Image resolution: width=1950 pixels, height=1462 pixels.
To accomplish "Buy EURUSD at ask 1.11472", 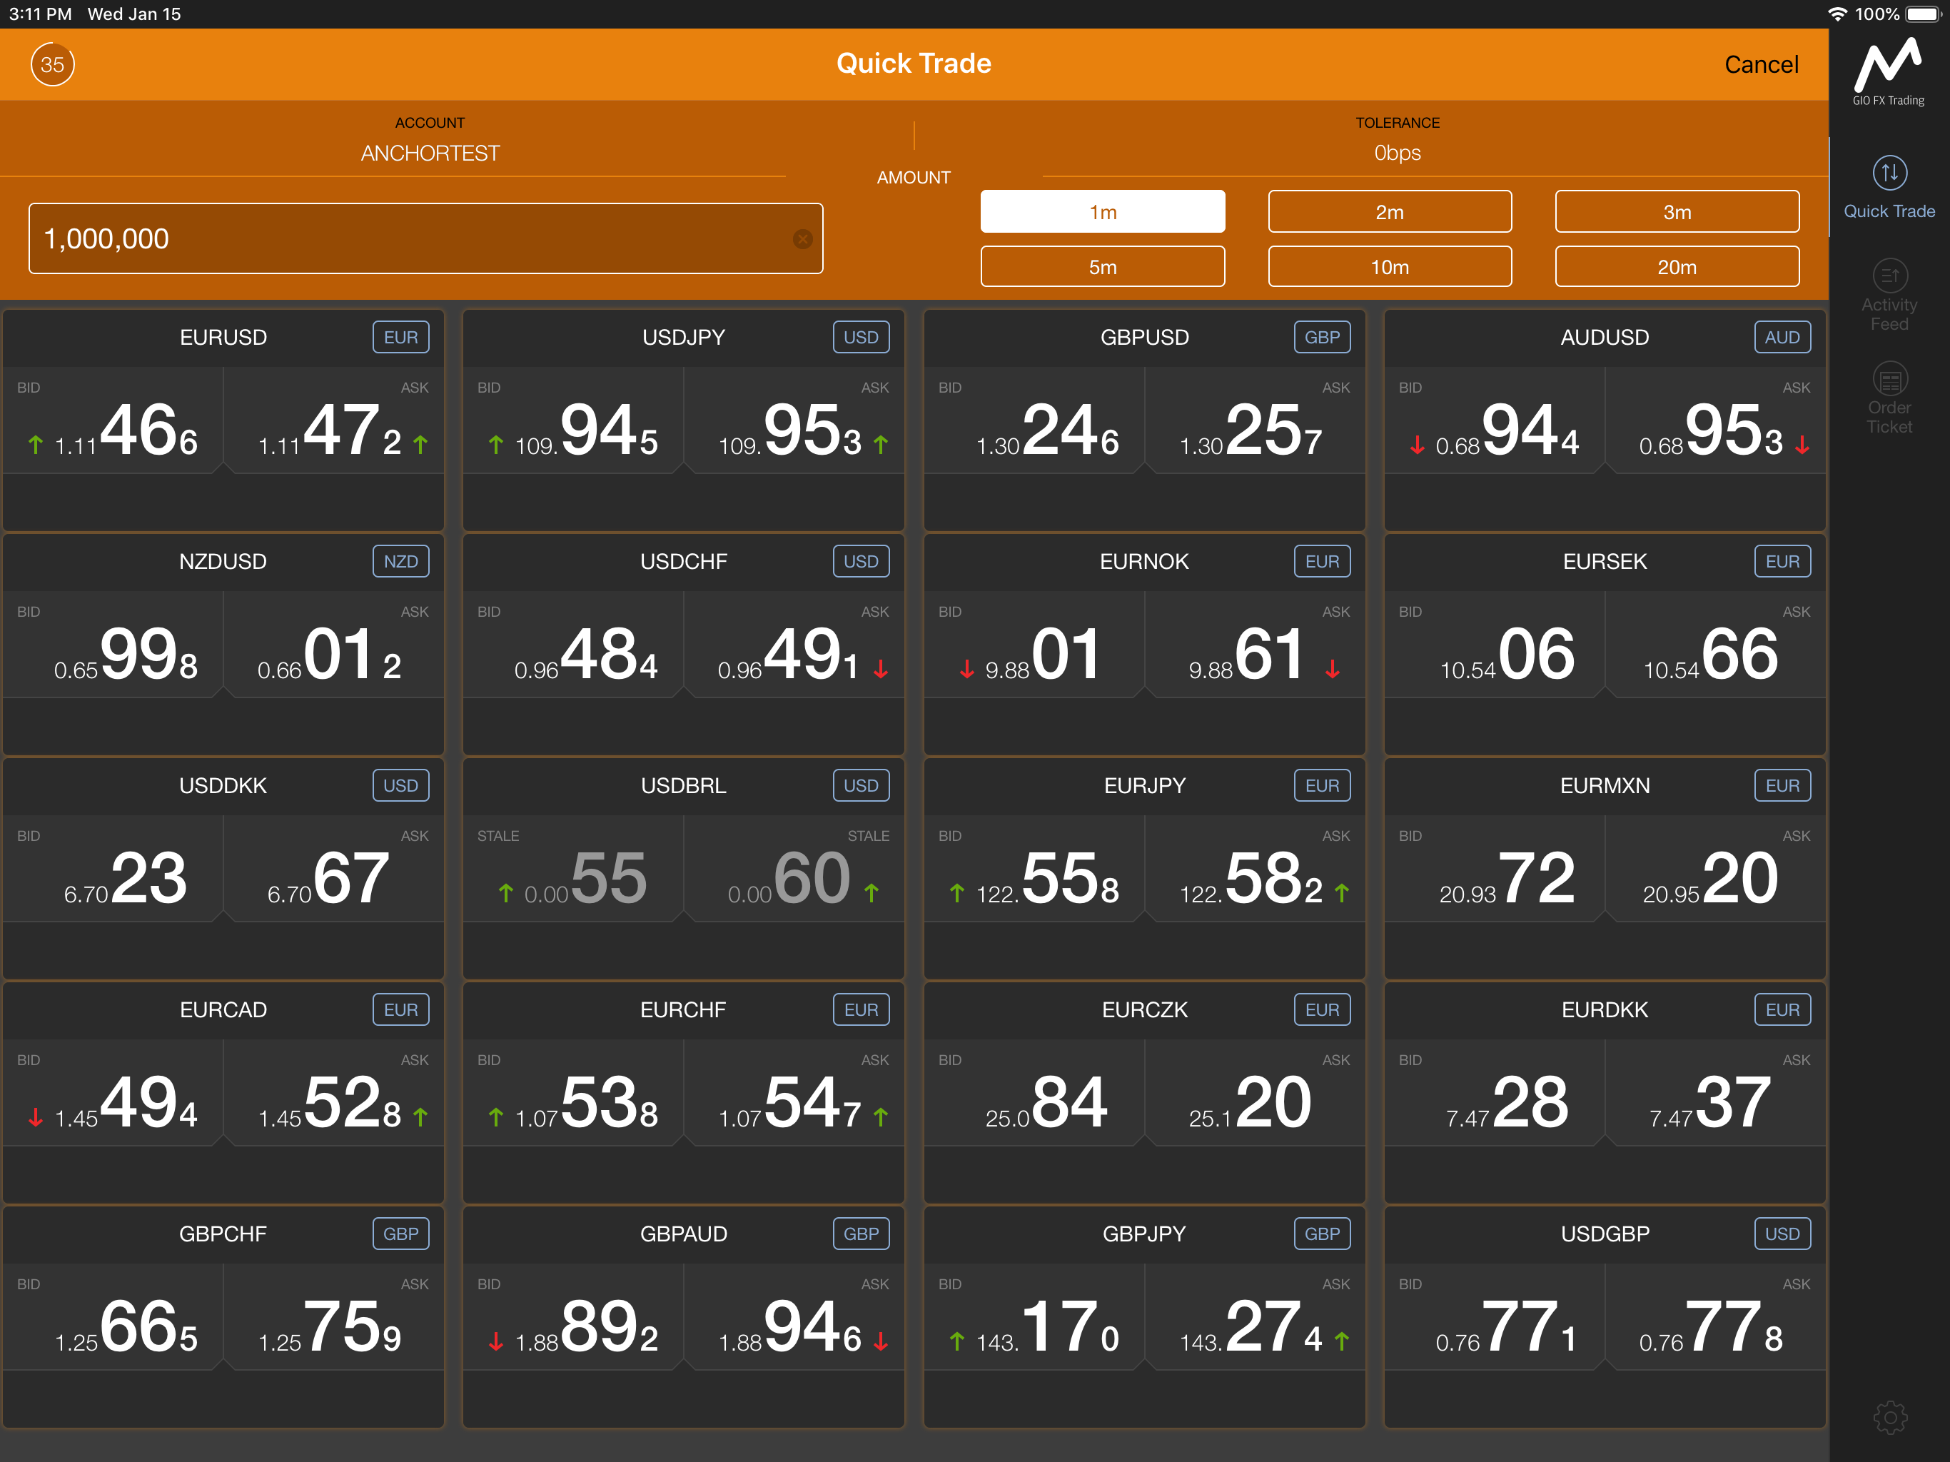I will (x=334, y=420).
